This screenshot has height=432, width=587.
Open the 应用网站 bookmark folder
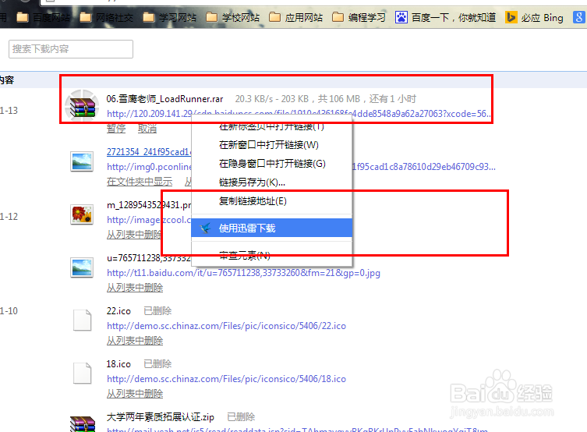(x=296, y=18)
